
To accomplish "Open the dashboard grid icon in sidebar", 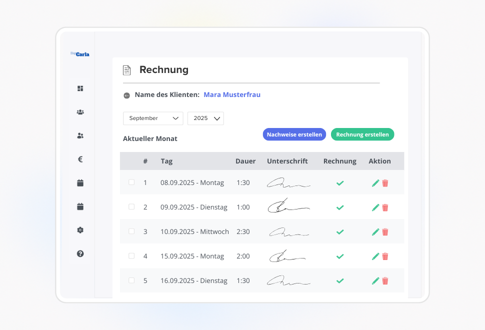I will click(80, 88).
